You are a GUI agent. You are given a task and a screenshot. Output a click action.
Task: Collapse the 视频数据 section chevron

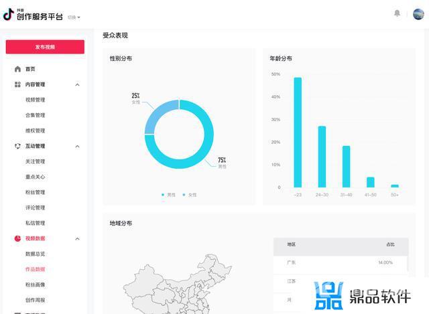pyautogui.click(x=78, y=239)
